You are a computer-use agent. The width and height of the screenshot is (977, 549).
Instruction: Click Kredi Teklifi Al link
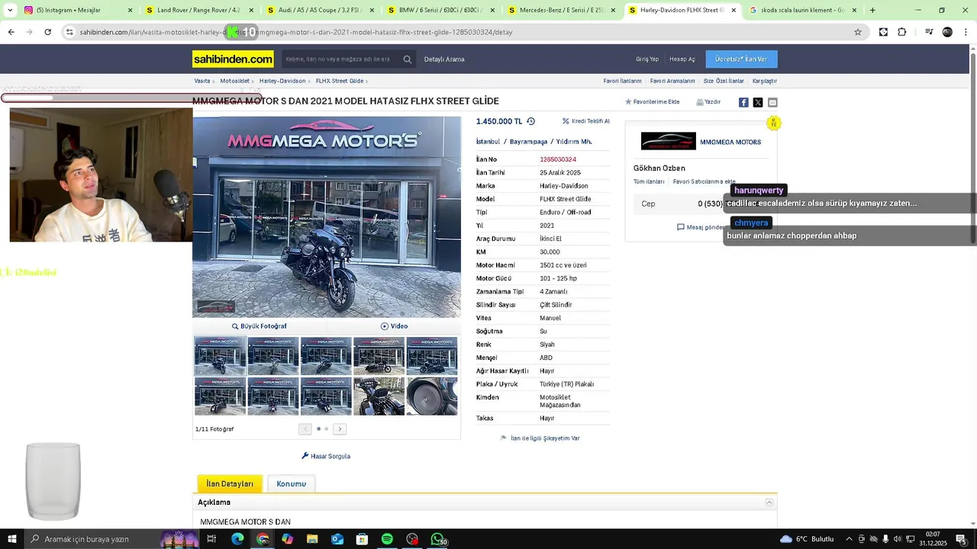[x=586, y=121]
